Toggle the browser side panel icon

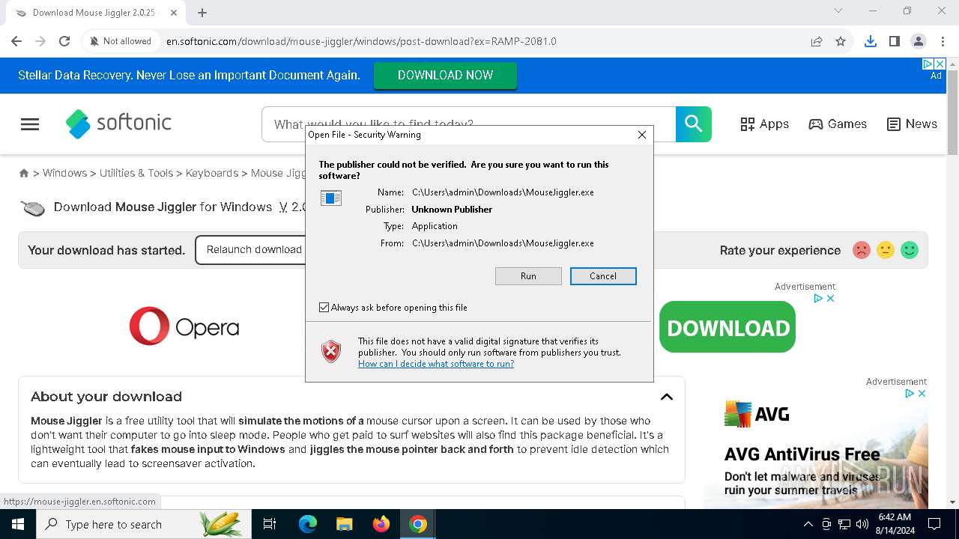tap(895, 41)
